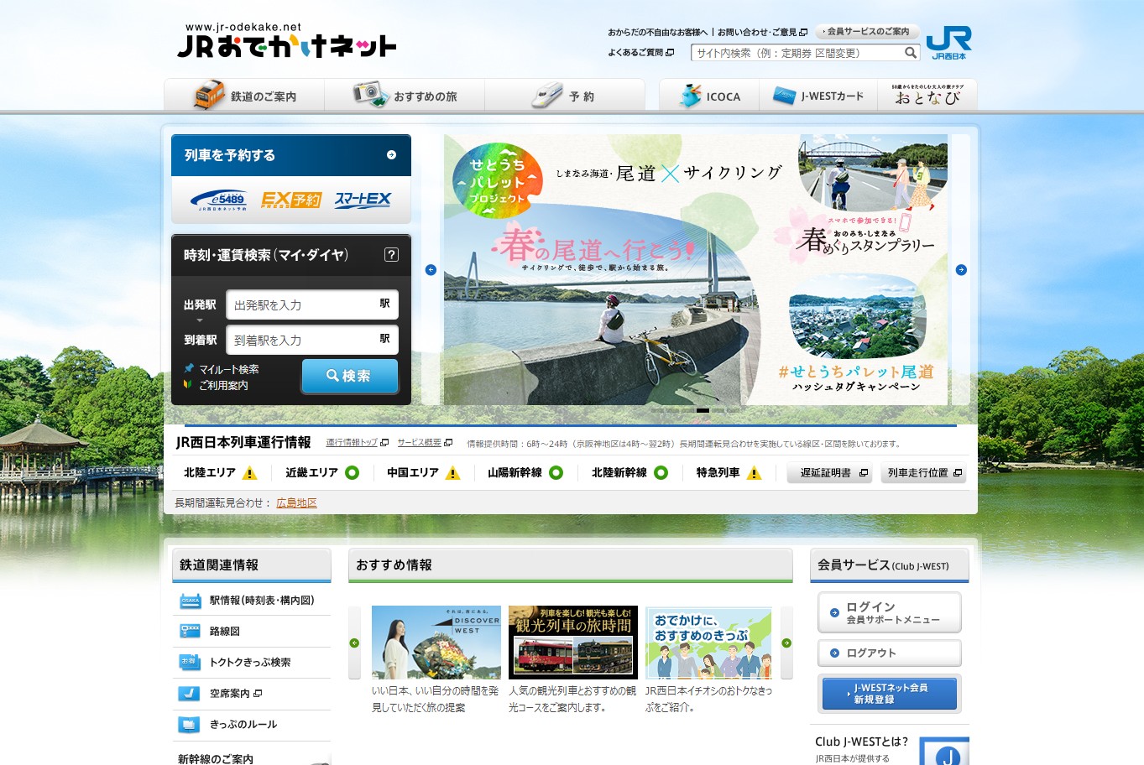Open the e5489 reservation logo

pyautogui.click(x=217, y=200)
